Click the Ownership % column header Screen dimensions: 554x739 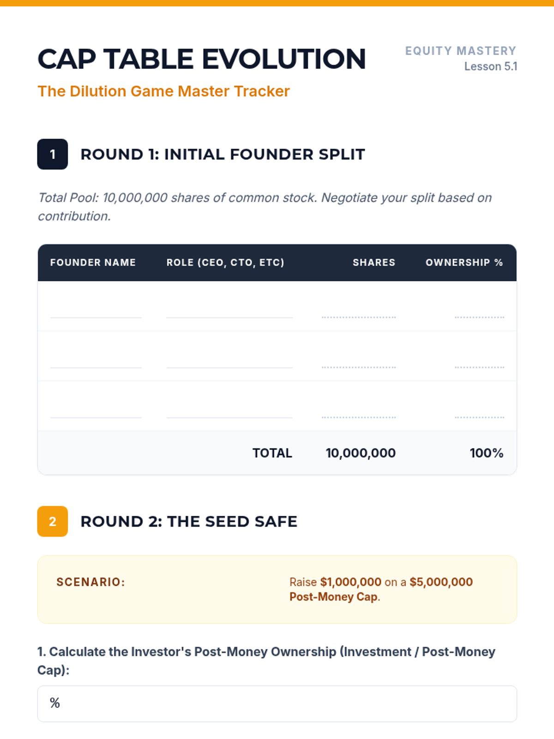point(464,262)
